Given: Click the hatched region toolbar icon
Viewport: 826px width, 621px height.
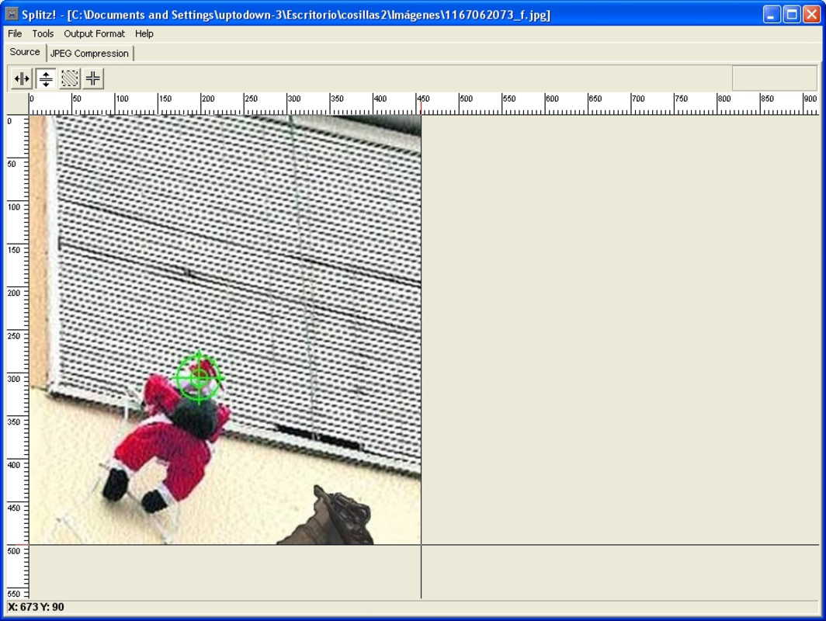Looking at the screenshot, I should 70,79.
